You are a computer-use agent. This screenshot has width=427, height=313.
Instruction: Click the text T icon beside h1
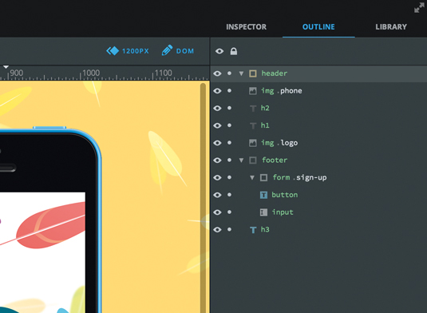[253, 125]
